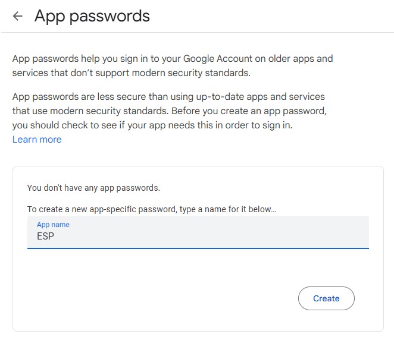Click the back arrow icon

point(18,17)
